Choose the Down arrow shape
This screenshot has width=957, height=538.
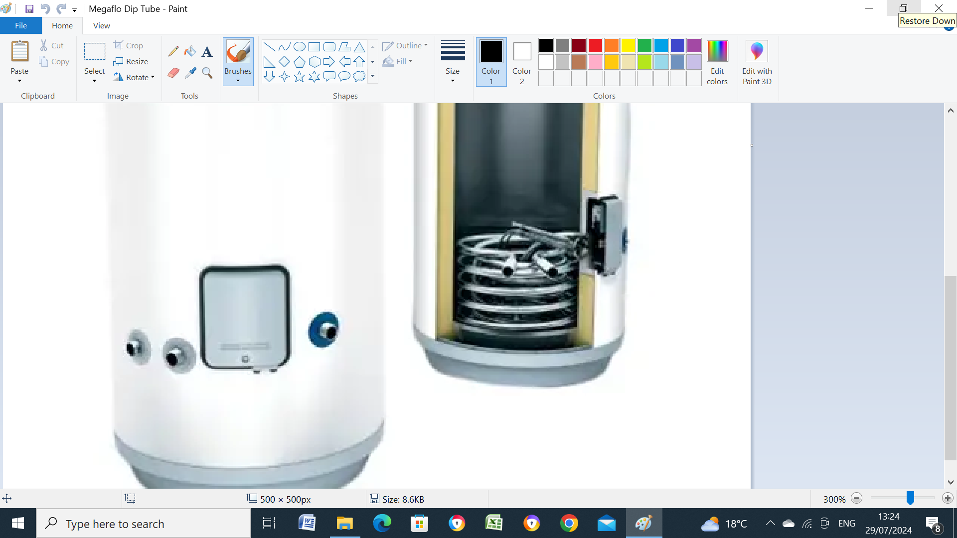[x=269, y=76]
